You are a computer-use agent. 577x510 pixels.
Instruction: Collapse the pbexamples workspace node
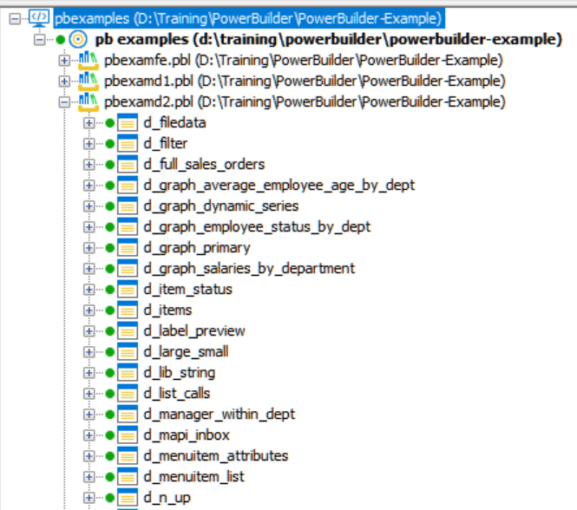tap(15, 18)
